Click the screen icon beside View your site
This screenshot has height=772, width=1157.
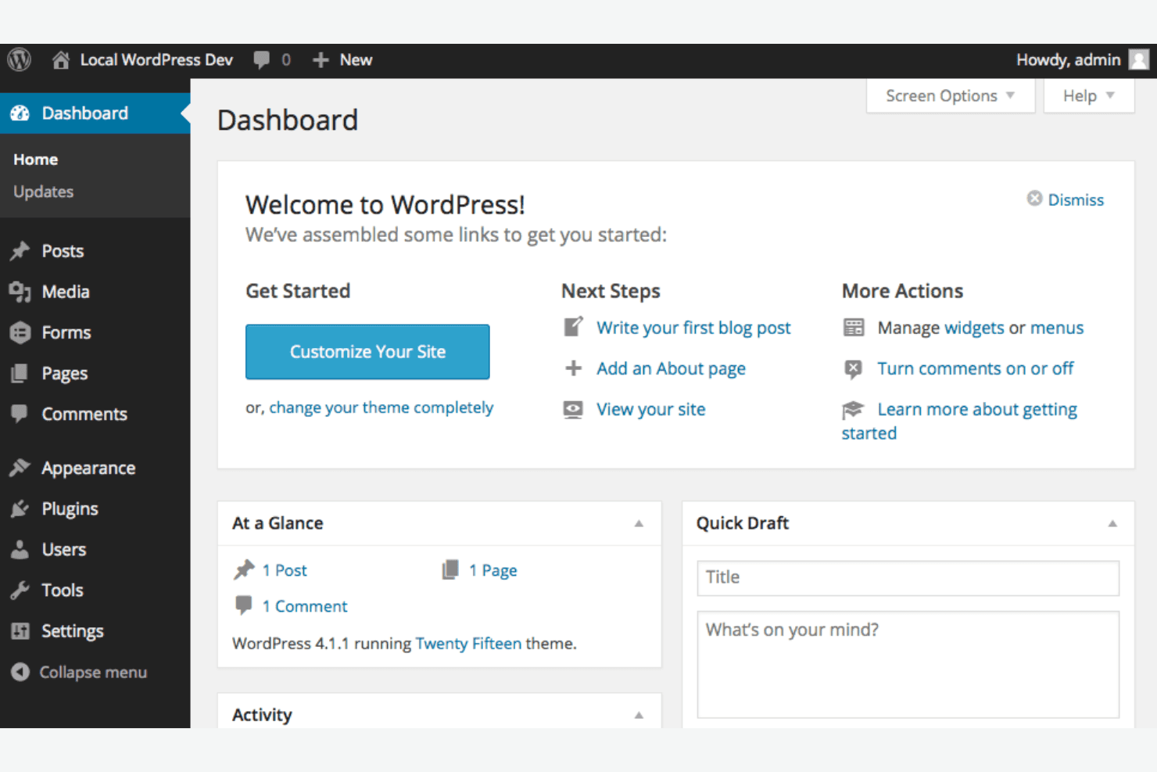click(573, 409)
